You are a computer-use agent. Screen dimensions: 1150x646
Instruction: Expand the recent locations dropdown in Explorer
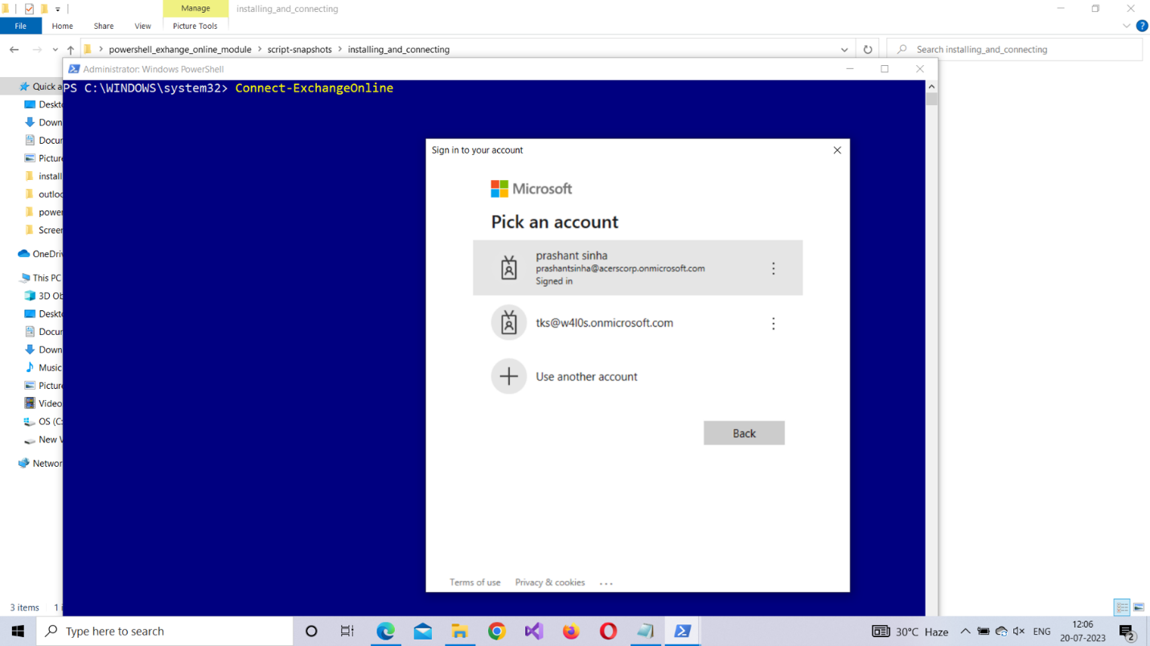pos(55,50)
